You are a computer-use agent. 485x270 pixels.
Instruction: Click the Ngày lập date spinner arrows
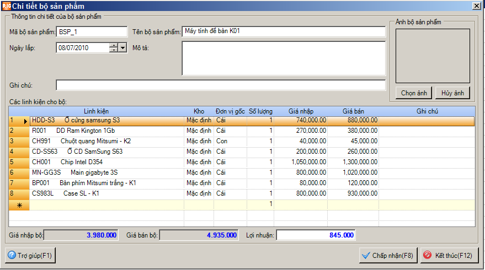(x=114, y=48)
